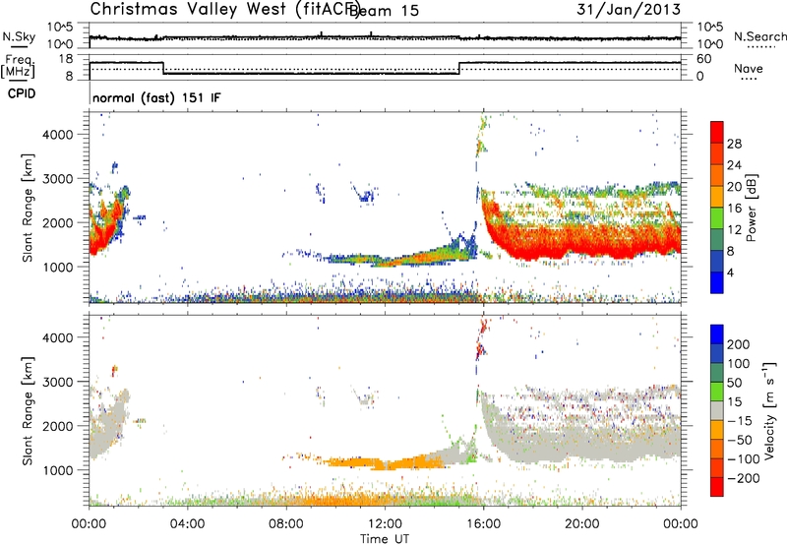Click the '04:00' time axis label
The height and width of the screenshot is (545, 787).
coord(187,524)
